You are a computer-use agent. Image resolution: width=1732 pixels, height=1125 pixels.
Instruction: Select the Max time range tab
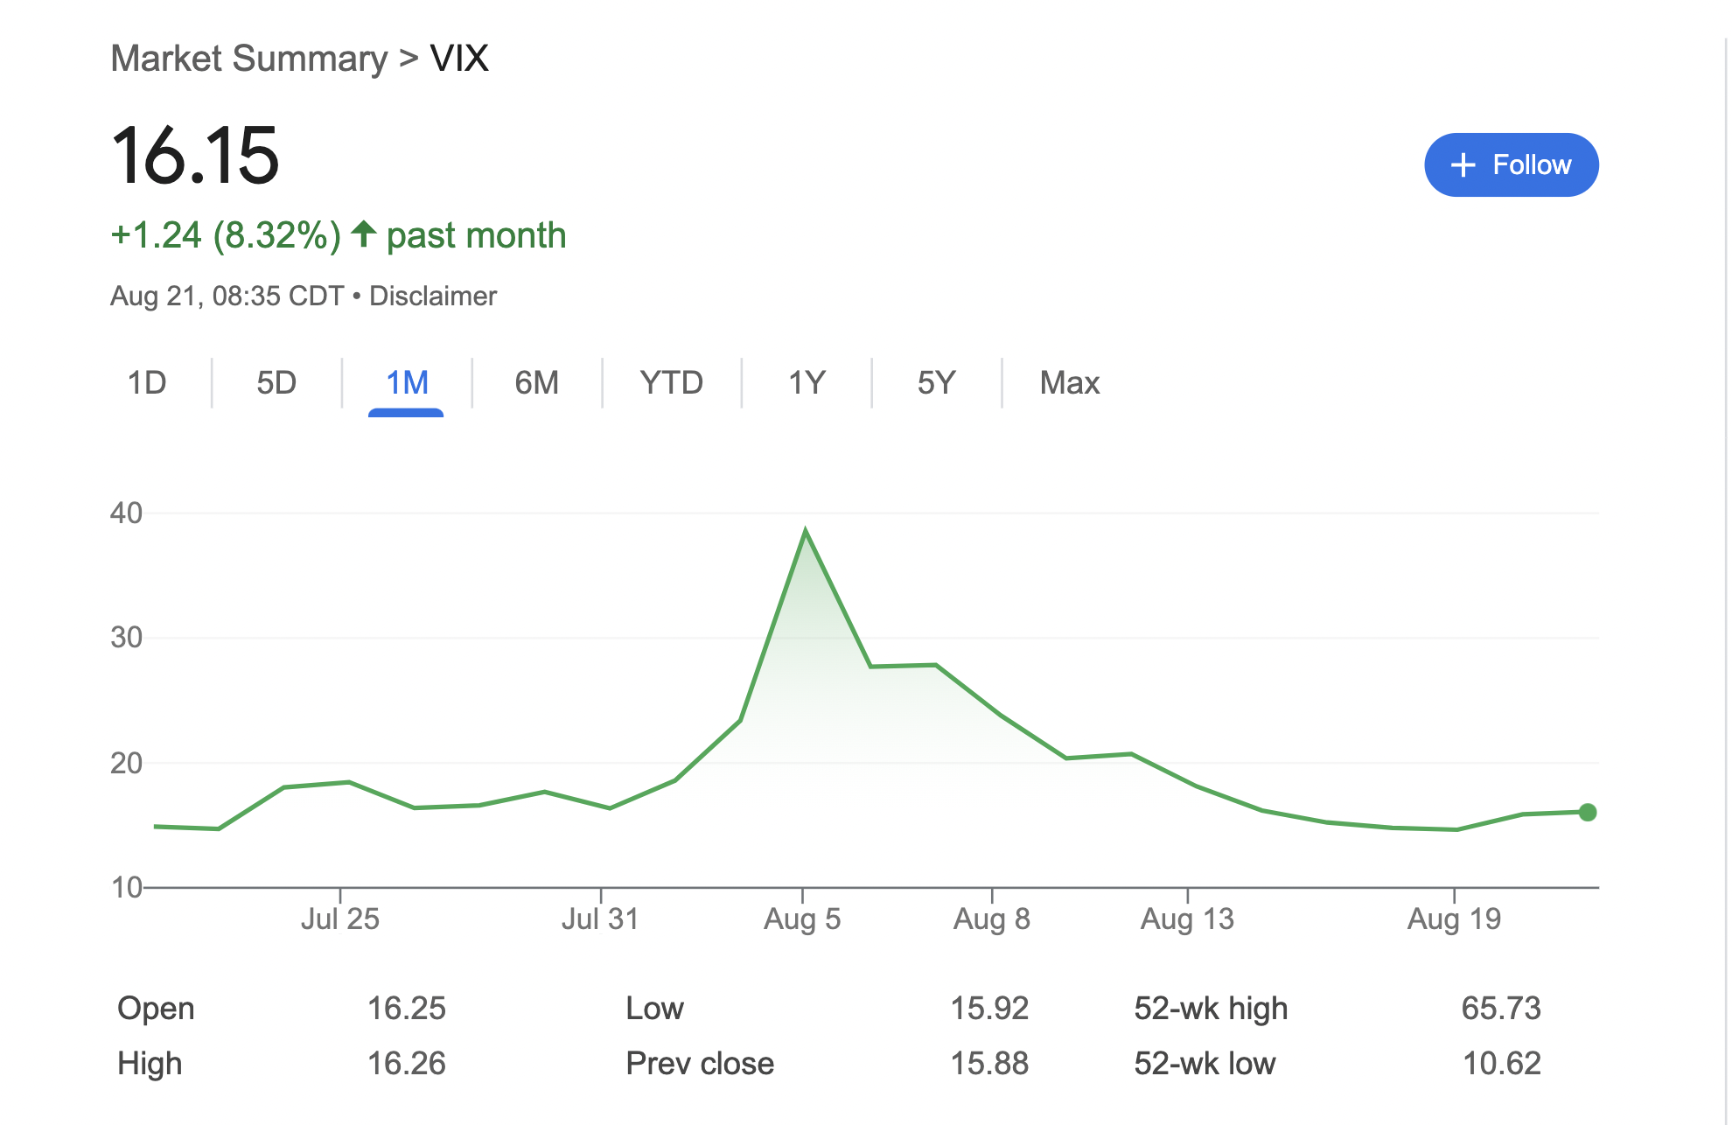coord(1069,383)
